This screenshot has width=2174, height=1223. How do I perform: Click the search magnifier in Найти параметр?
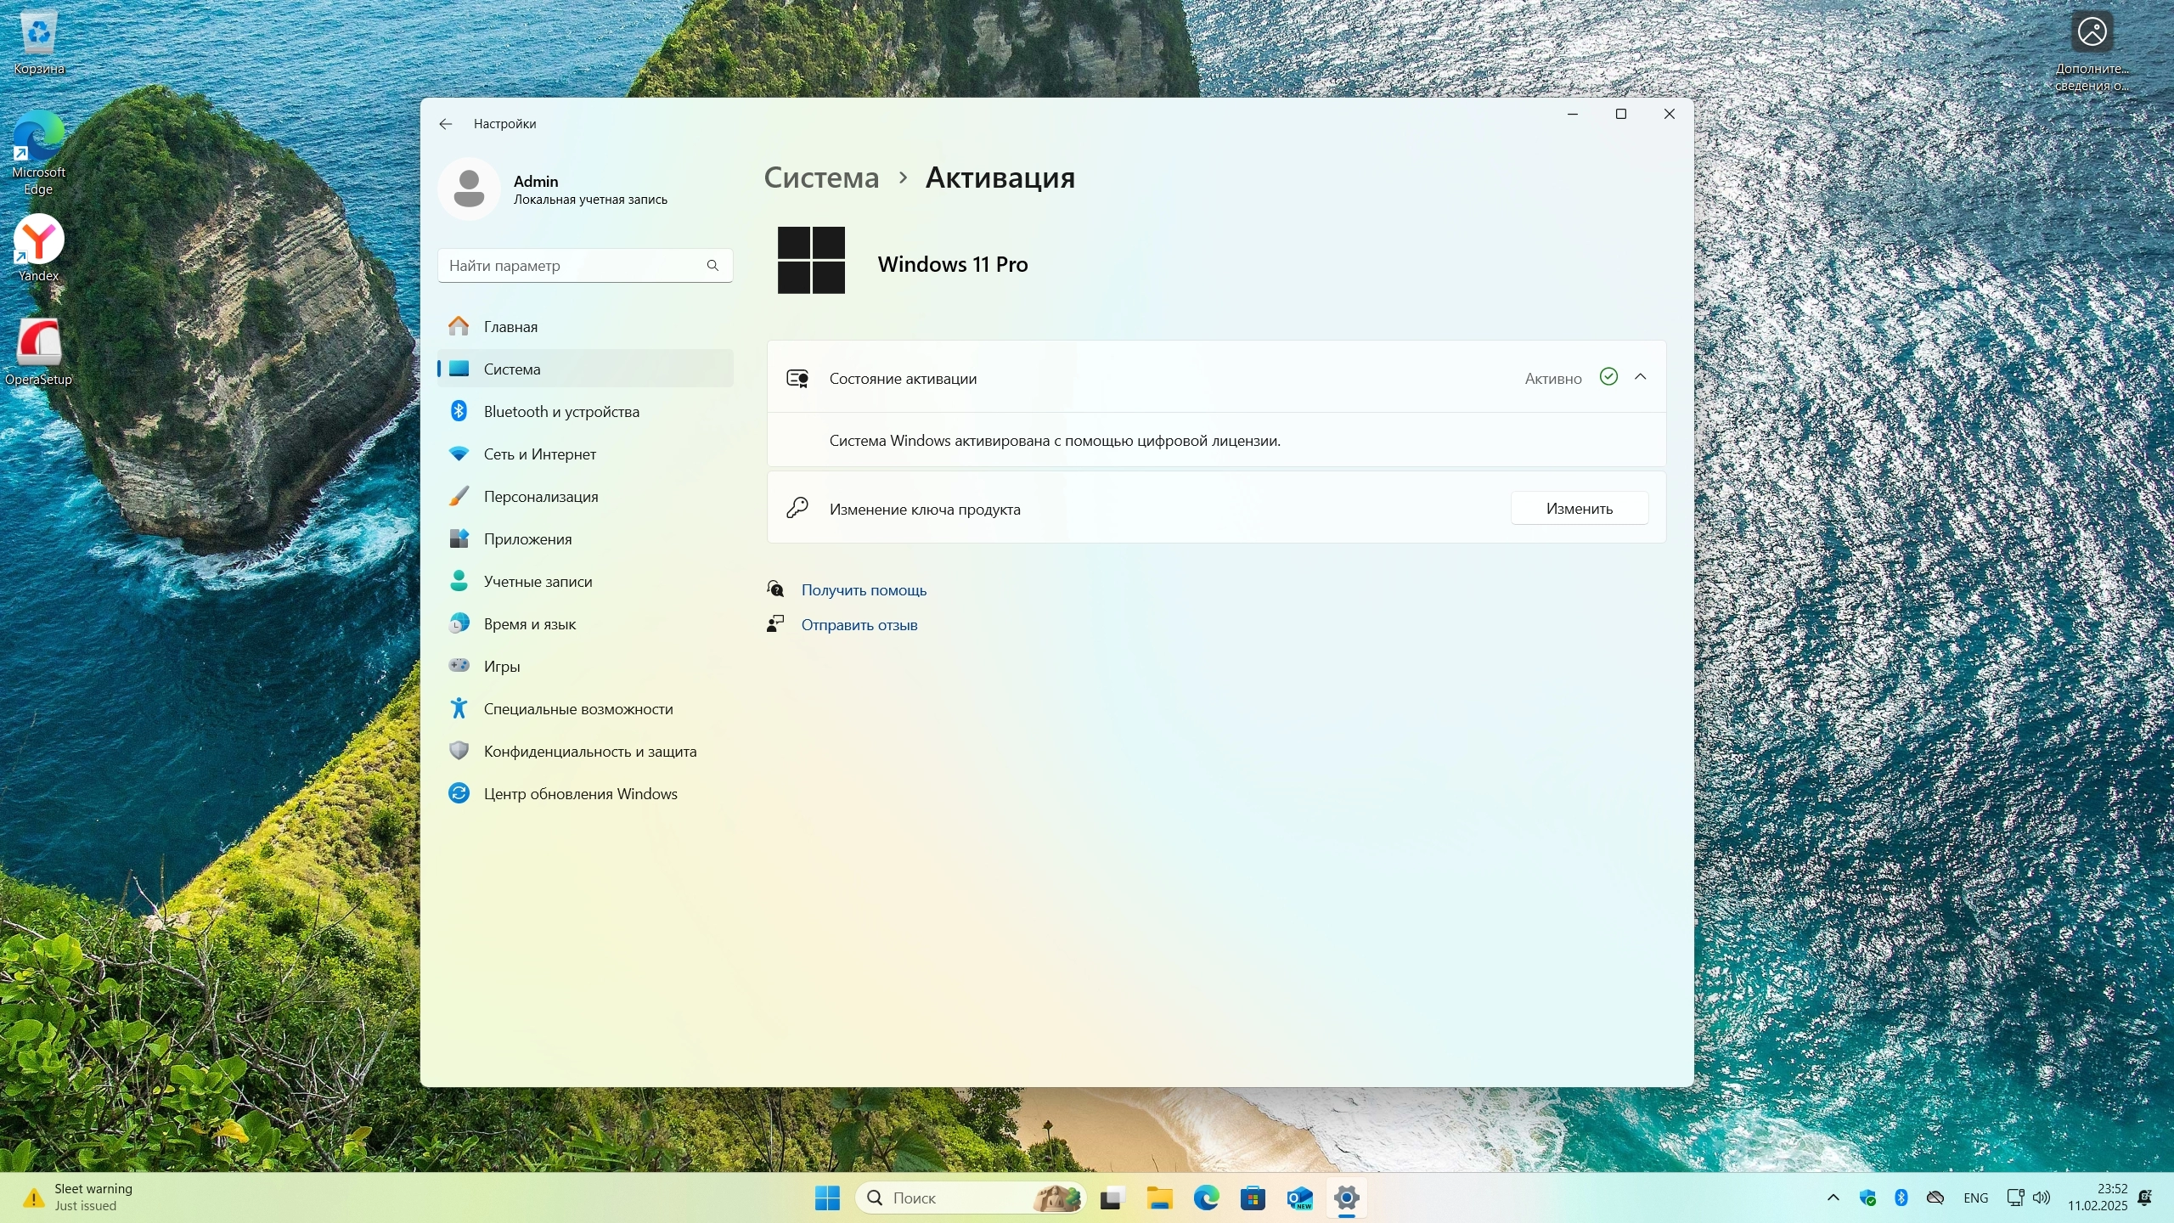(712, 266)
